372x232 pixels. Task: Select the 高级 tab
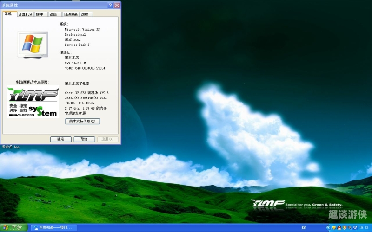pos(54,14)
